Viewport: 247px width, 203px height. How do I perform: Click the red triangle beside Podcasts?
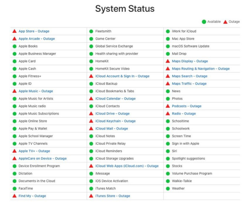(x=168, y=106)
